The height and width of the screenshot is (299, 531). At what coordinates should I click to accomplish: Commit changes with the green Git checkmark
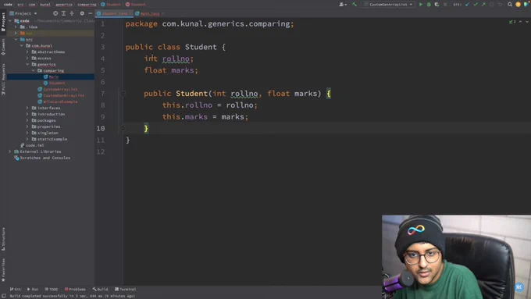[x=476, y=5]
